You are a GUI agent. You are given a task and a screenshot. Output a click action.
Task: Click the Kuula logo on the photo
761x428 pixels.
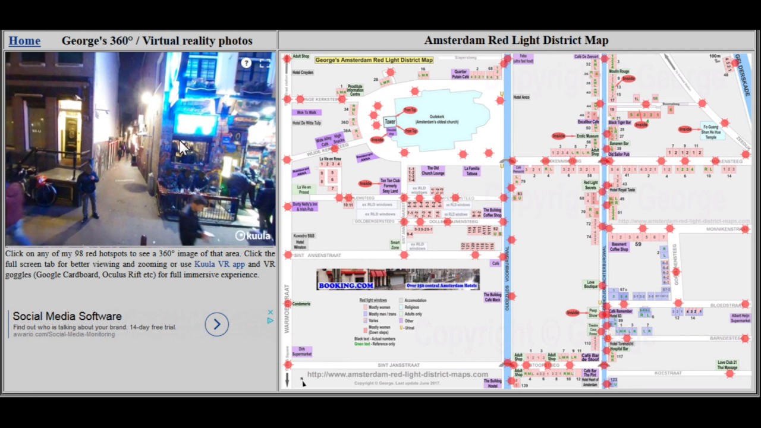(x=253, y=236)
